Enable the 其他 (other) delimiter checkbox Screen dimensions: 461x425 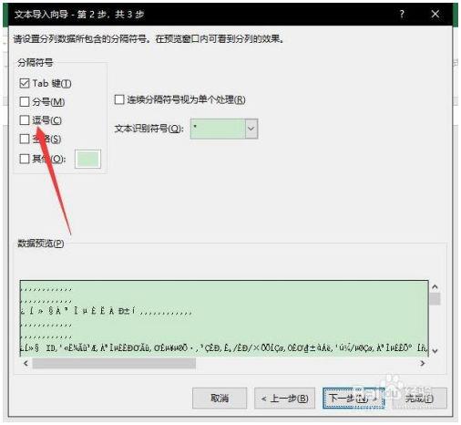[25, 159]
